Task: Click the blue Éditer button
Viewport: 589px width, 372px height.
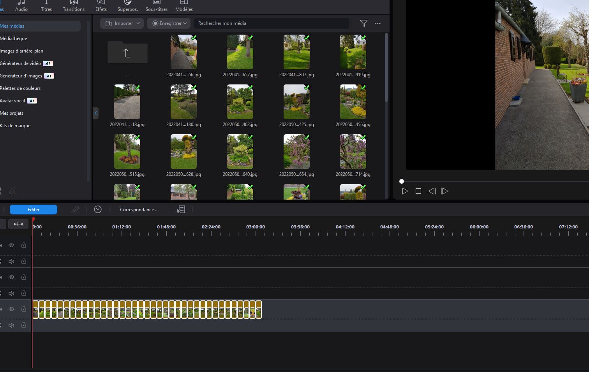Action: (x=34, y=209)
